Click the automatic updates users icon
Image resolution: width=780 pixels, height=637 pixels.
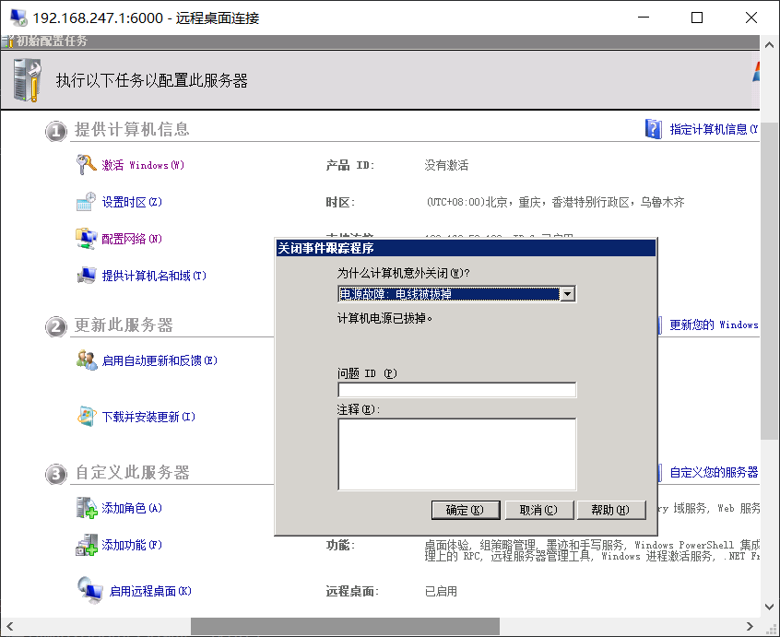coord(87,360)
